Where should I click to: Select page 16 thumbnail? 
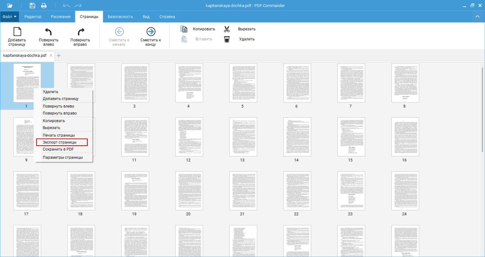[405, 137]
